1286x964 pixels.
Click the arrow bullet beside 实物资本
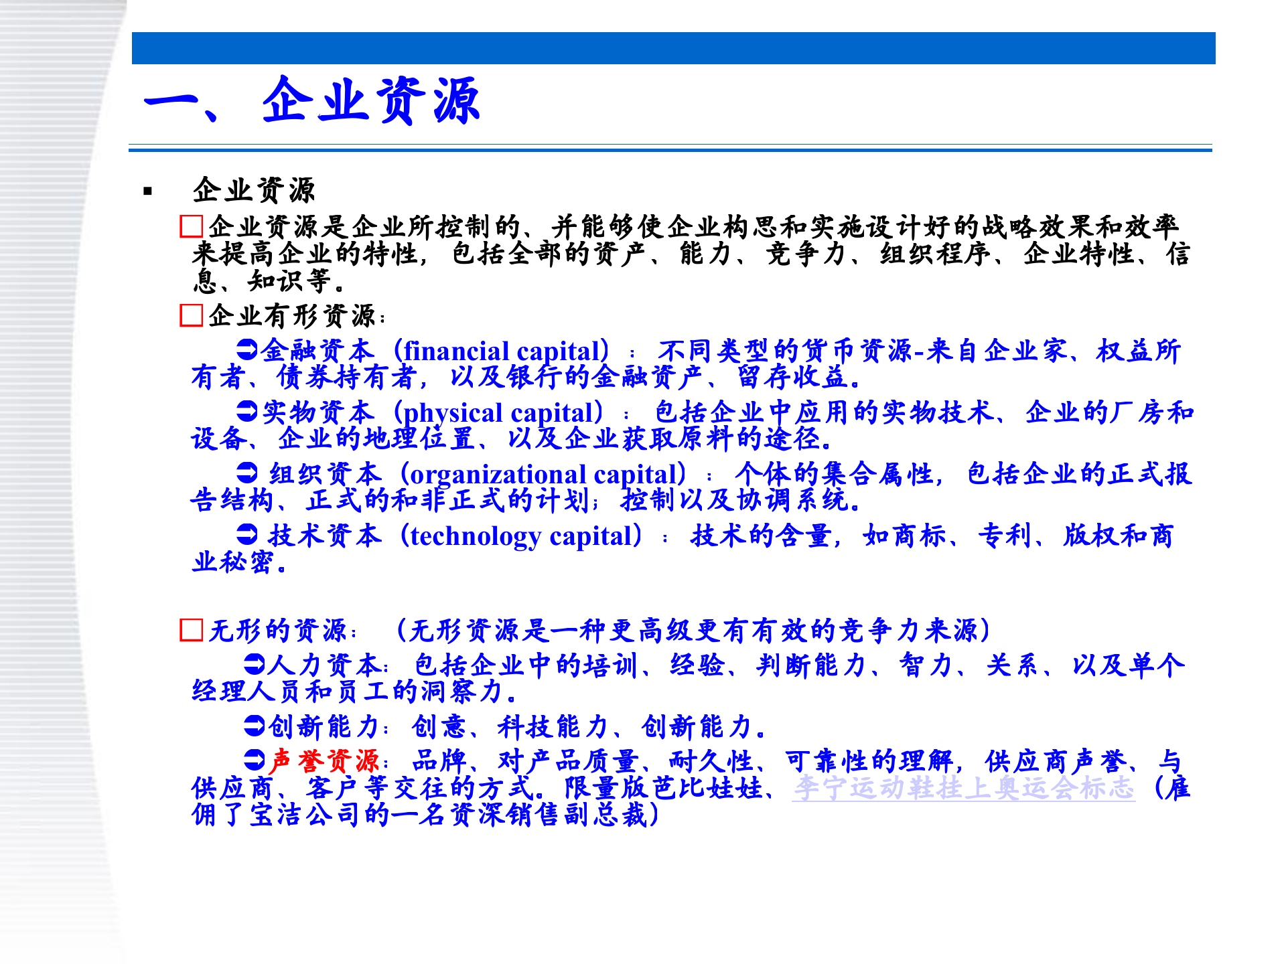coord(248,411)
